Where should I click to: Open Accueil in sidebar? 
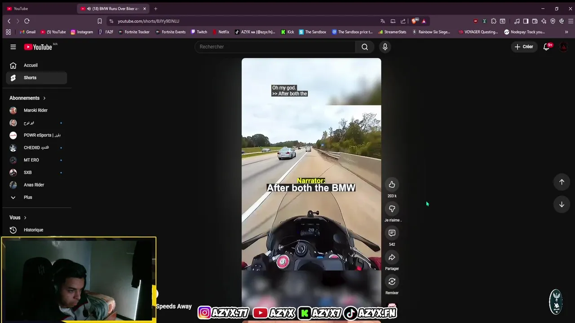coord(36,65)
